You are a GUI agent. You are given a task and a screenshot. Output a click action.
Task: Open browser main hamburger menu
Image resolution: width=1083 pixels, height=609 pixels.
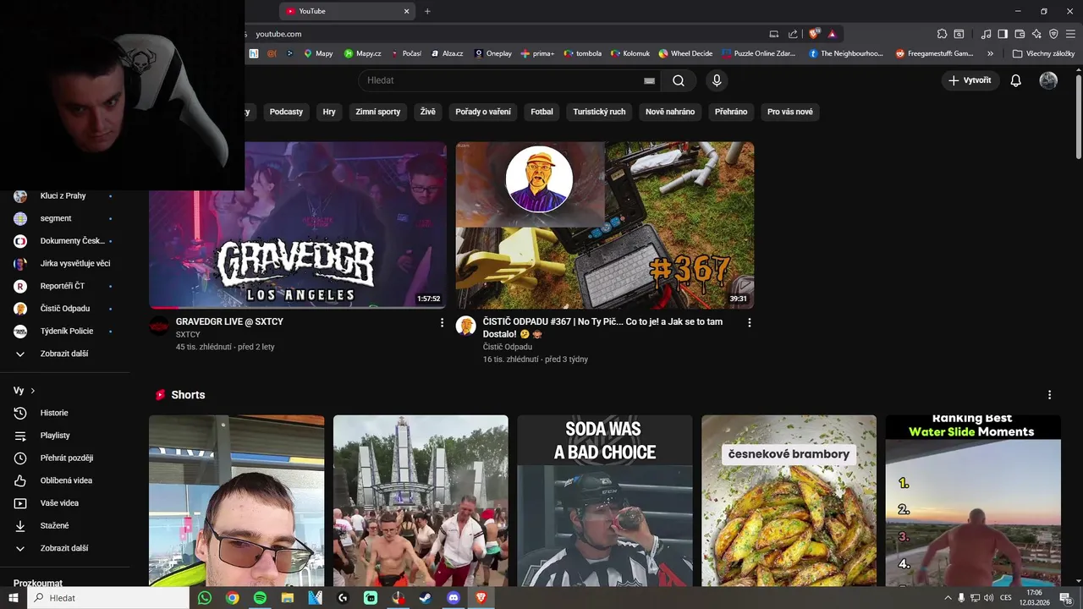[1070, 34]
